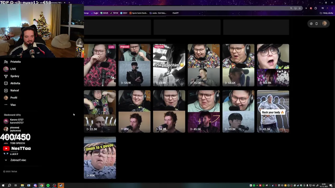The image size is (335, 188).
Task: Open Discord from the taskbar
Action: tap(35, 185)
